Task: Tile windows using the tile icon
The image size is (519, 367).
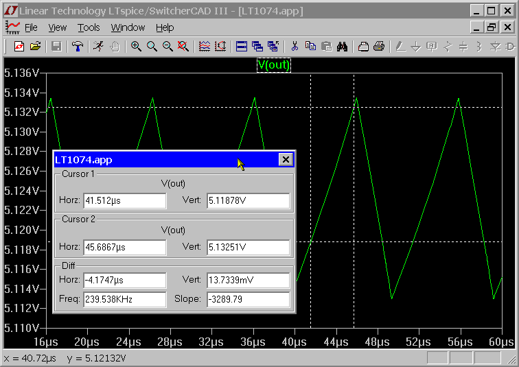Action: point(242,46)
